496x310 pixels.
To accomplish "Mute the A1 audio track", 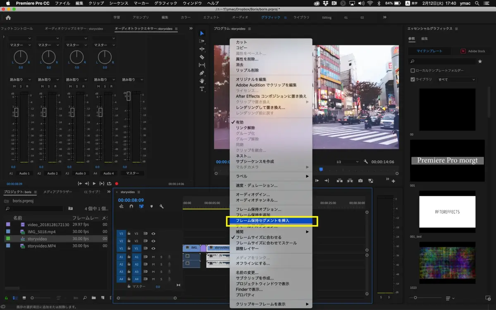I will 153,257.
